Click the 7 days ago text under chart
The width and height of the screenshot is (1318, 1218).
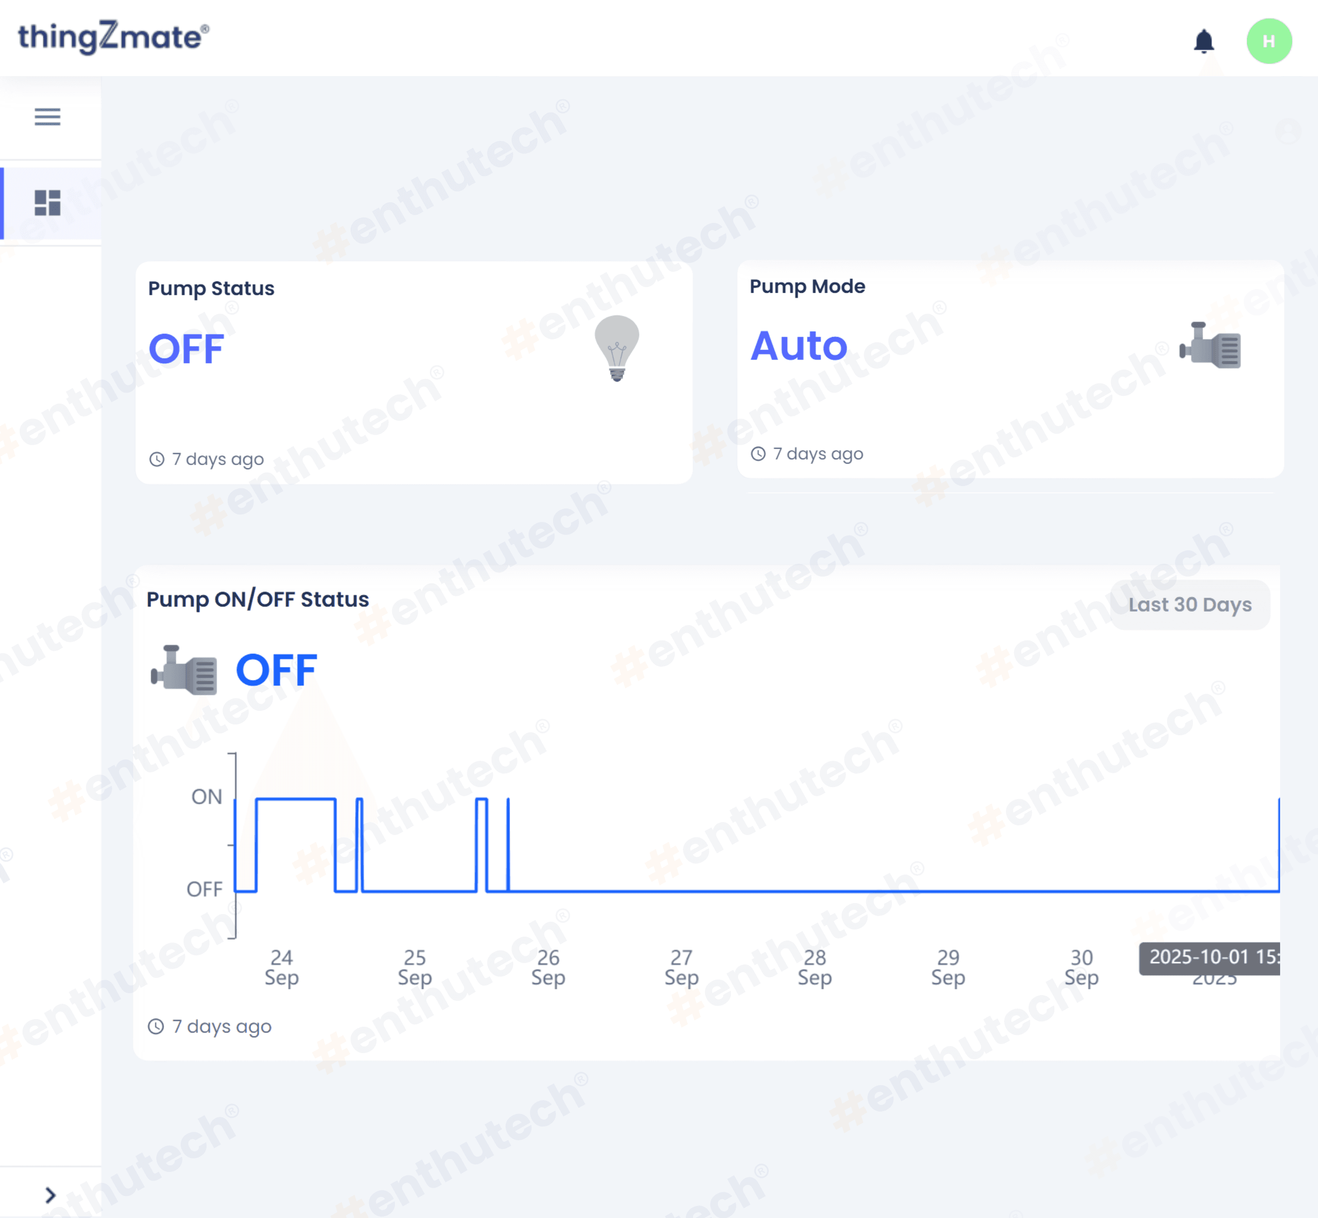pos(221,1026)
